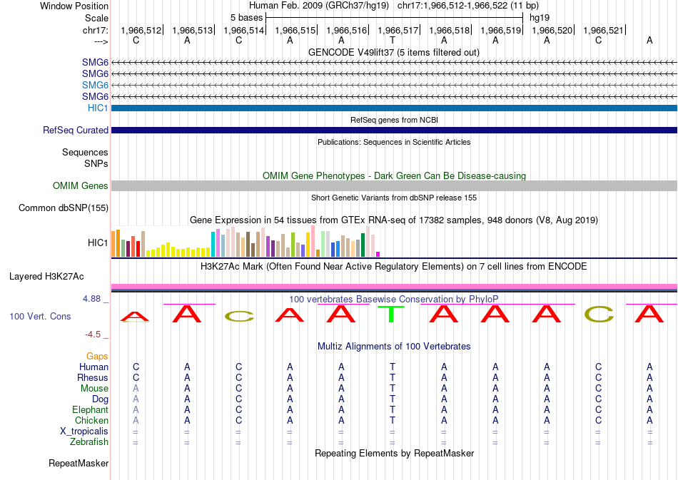Open 'RefSeq genes from NCBI' track title
Screen dimensions: 678x480
click(x=394, y=120)
